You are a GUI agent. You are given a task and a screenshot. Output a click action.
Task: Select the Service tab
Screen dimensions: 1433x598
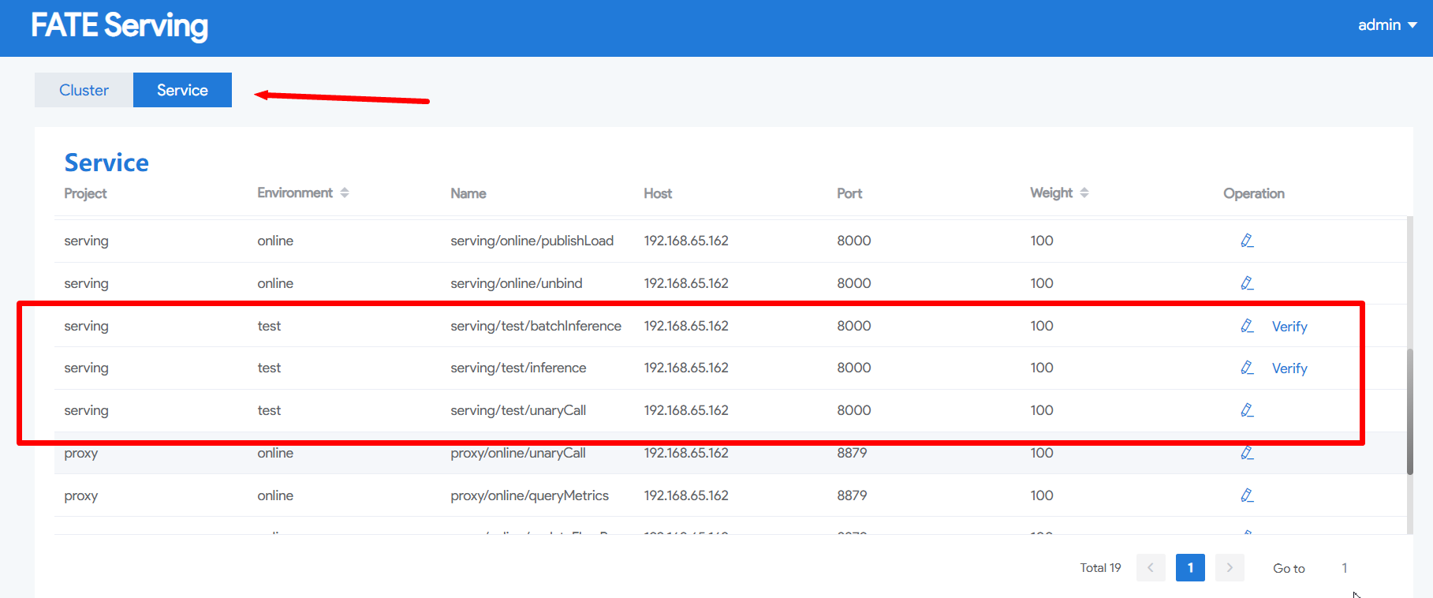tap(182, 90)
